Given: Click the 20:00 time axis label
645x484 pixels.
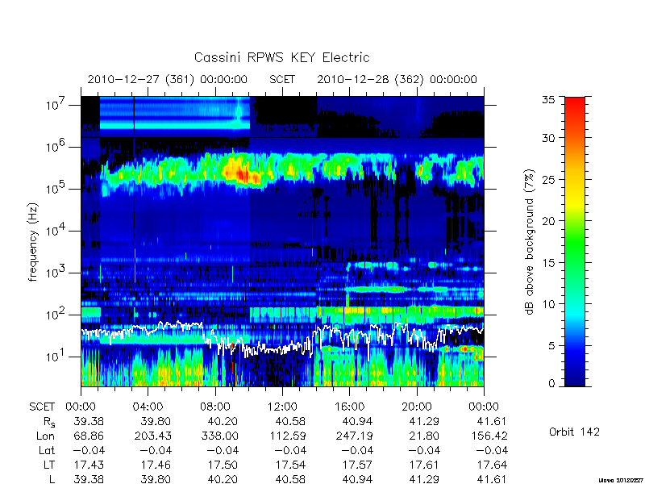Looking at the screenshot, I should pyautogui.click(x=417, y=407).
